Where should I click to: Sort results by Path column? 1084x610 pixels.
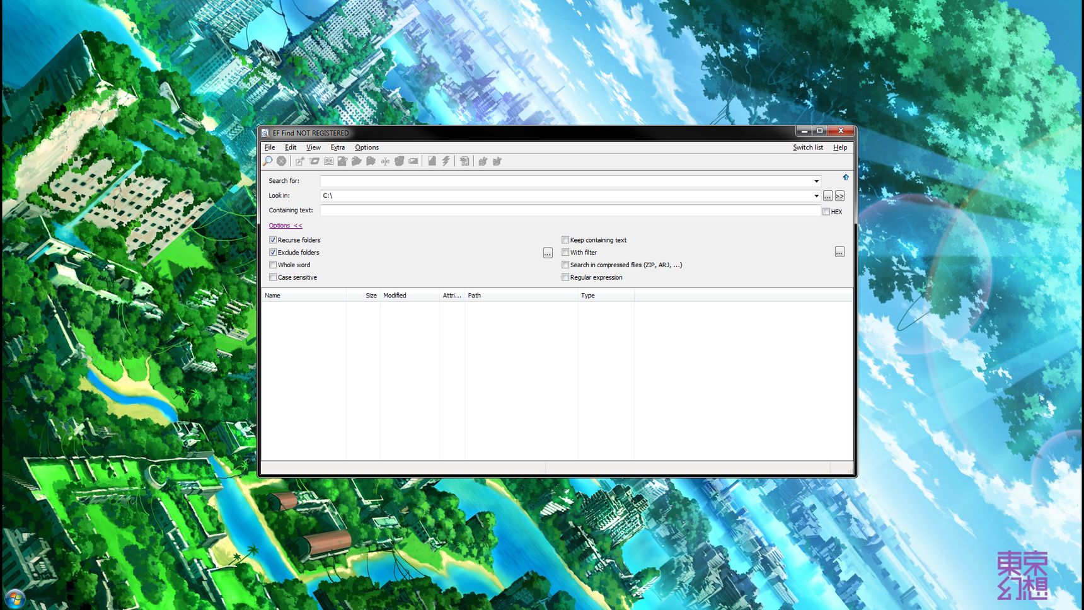tap(521, 296)
